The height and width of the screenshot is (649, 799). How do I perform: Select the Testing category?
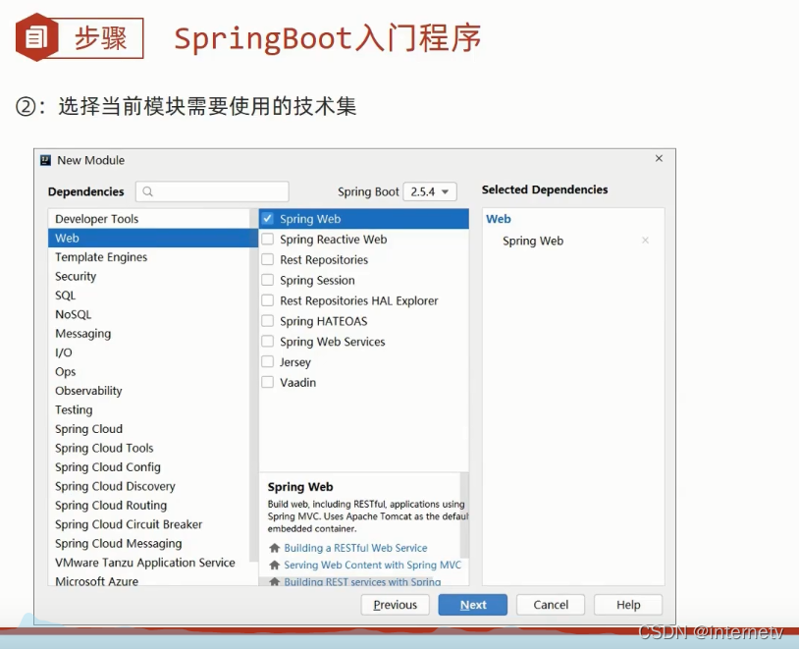(x=149, y=409)
